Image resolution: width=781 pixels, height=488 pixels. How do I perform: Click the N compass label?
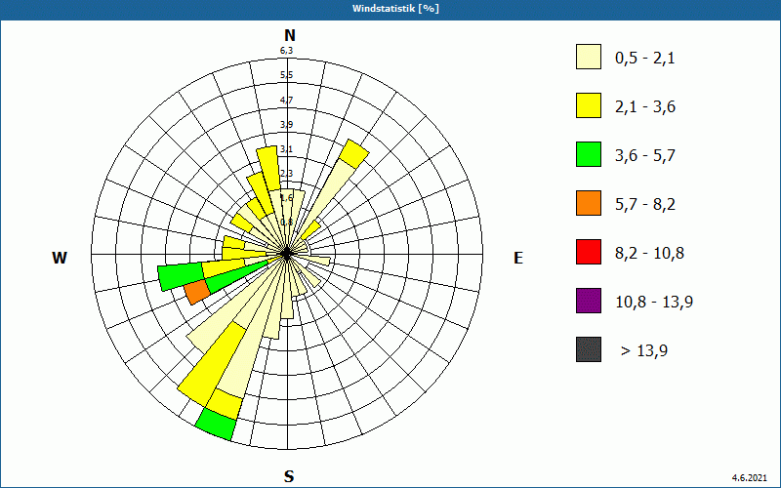tap(289, 35)
